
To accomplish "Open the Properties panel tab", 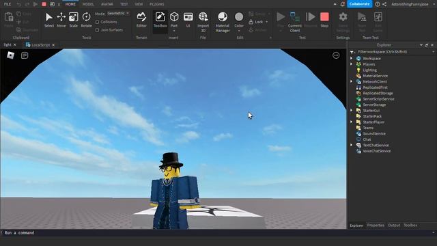I will [x=376, y=225].
